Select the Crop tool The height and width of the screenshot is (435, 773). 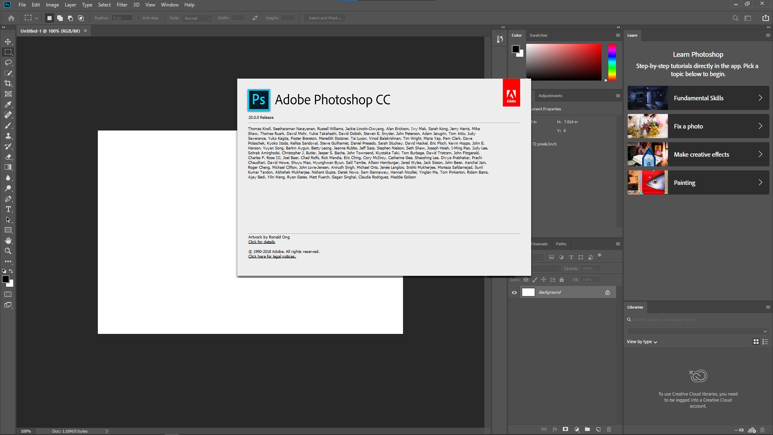(8, 83)
